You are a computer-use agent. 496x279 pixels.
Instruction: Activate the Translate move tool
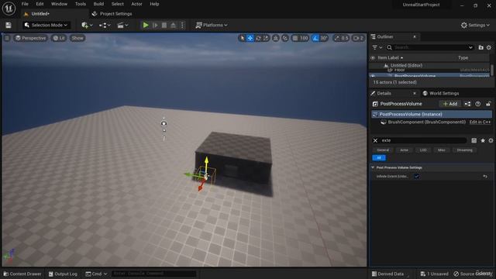(250, 38)
